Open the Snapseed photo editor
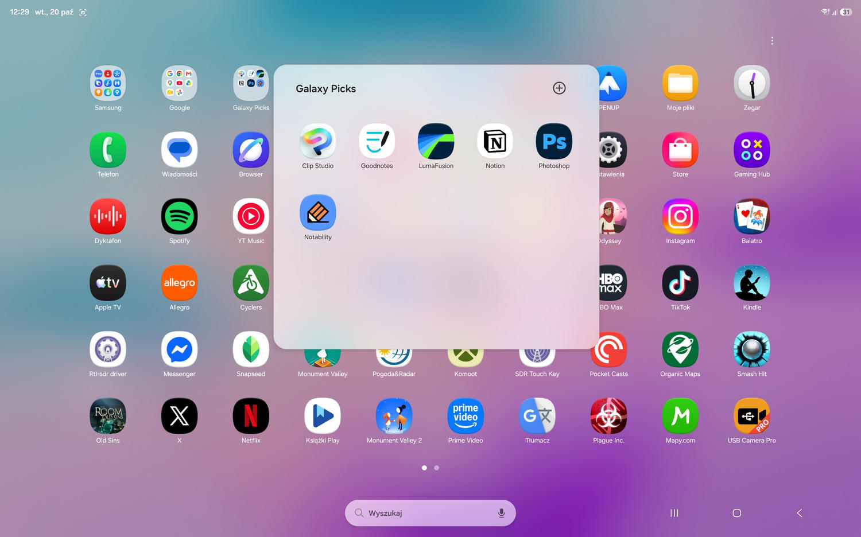The width and height of the screenshot is (861, 537). [251, 349]
